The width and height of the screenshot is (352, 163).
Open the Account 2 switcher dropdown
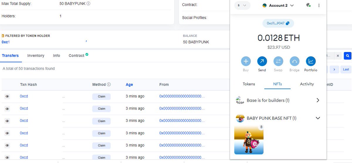click(278, 5)
